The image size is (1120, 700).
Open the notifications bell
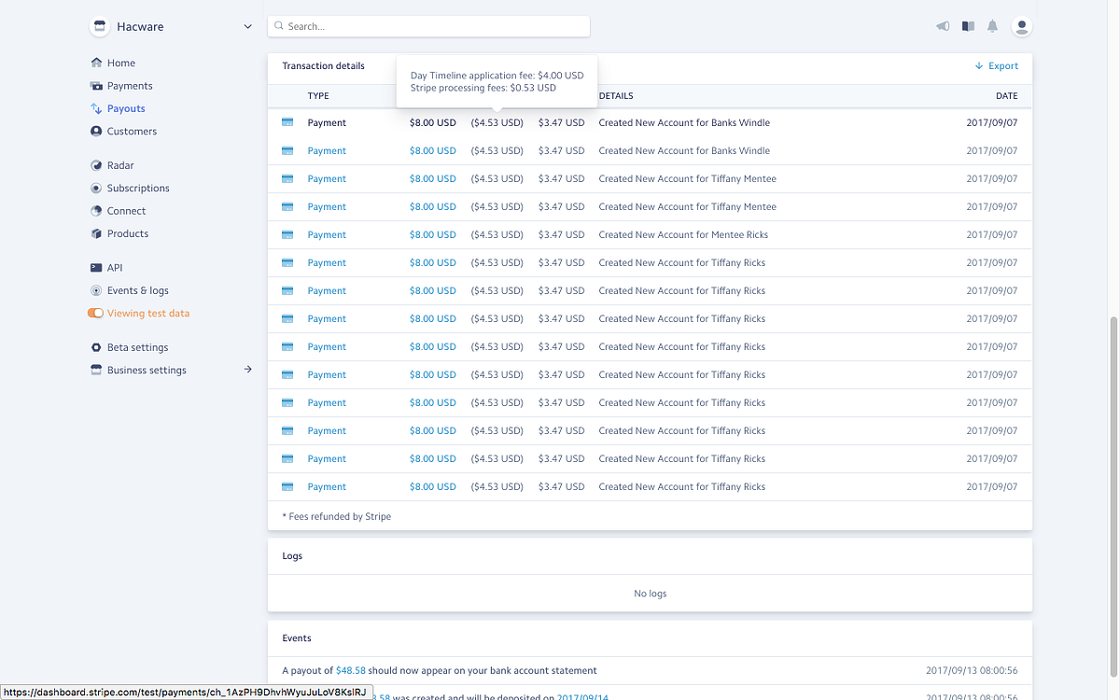point(992,26)
